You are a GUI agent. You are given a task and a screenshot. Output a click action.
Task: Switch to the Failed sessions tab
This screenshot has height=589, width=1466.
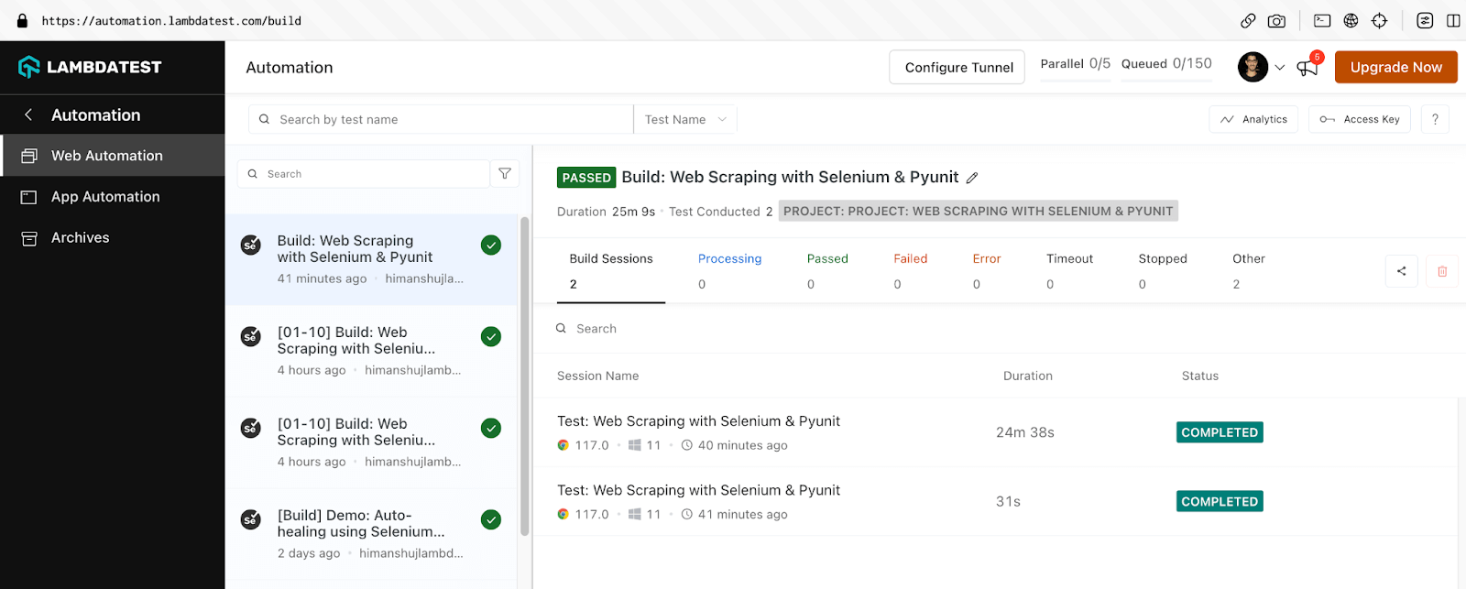coord(910,259)
